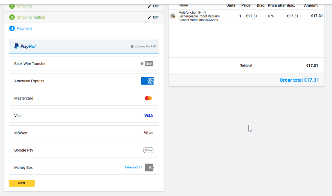Screen dimensions: 332x196
Task: Click the Mastercard logo icon
Action: pyautogui.click(x=148, y=98)
